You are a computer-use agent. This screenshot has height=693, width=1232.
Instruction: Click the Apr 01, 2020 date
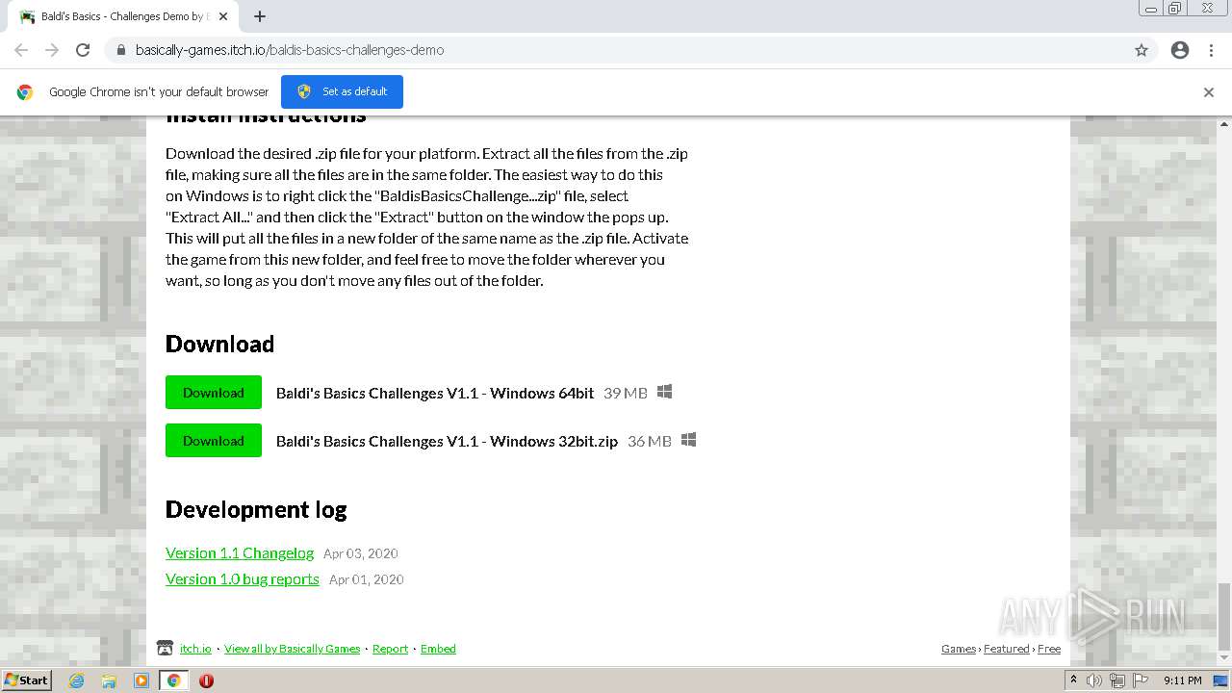coord(367,579)
